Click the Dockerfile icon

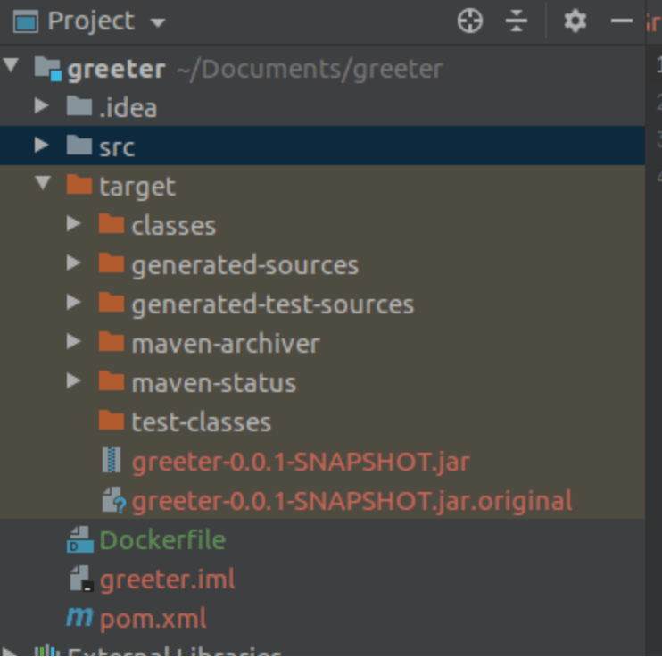click(x=80, y=540)
